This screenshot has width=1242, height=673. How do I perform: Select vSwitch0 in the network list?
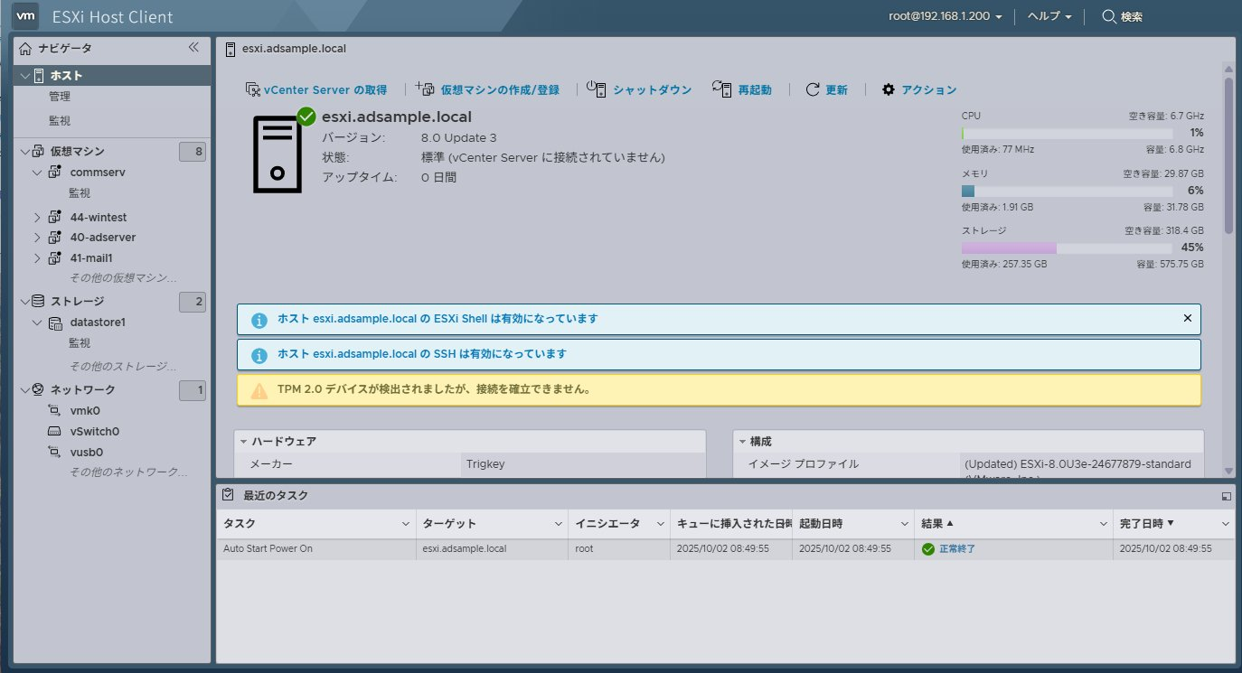tap(94, 431)
